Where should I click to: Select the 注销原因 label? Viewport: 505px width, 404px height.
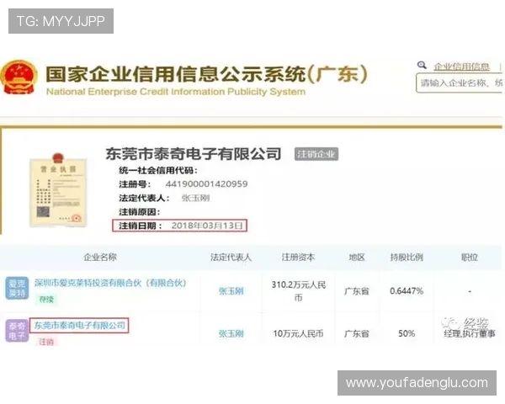140,211
